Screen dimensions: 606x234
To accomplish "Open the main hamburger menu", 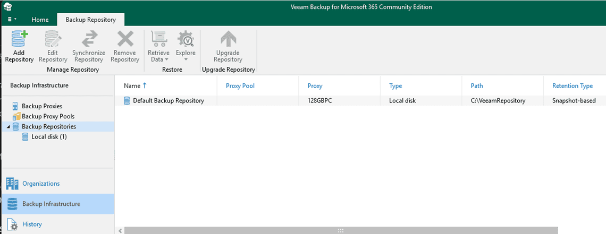I will [x=12, y=19].
